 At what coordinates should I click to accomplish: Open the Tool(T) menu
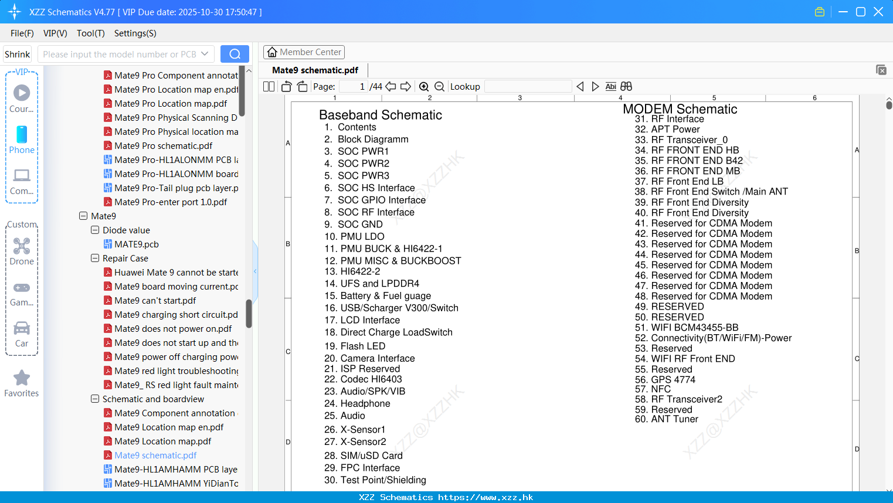91,33
